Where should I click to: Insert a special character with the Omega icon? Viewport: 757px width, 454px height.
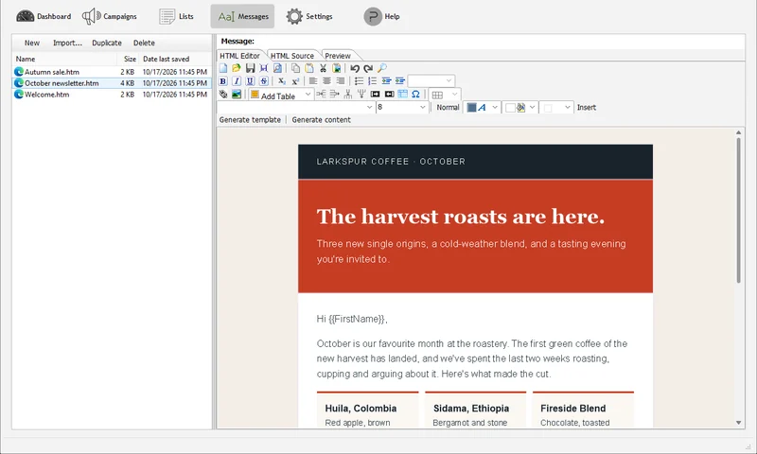click(x=415, y=94)
